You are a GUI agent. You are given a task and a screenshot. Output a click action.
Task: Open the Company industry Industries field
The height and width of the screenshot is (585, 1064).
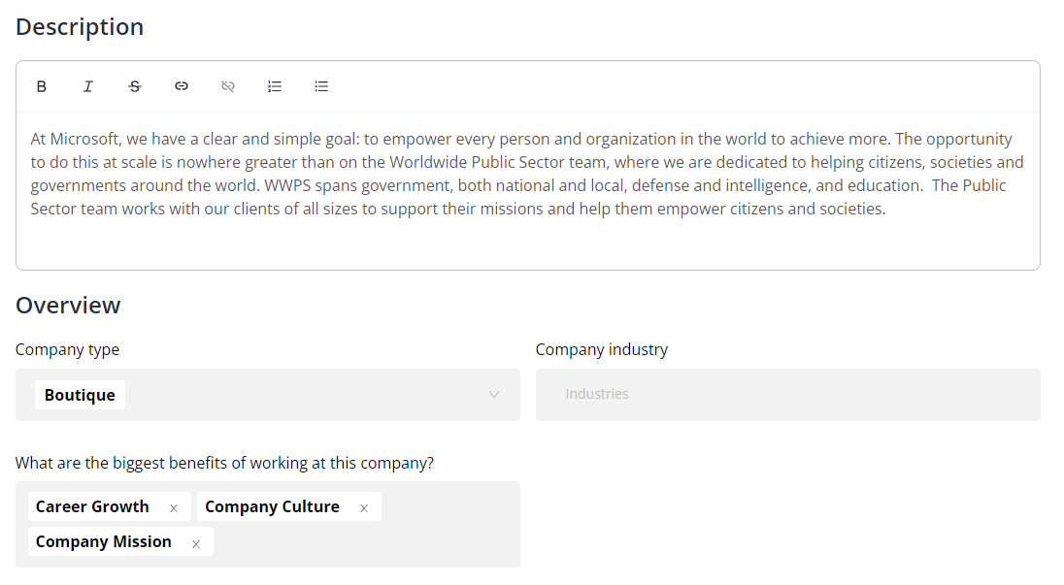tap(788, 395)
